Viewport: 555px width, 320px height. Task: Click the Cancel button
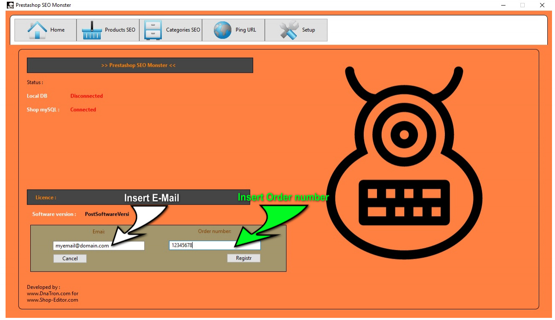pyautogui.click(x=70, y=258)
